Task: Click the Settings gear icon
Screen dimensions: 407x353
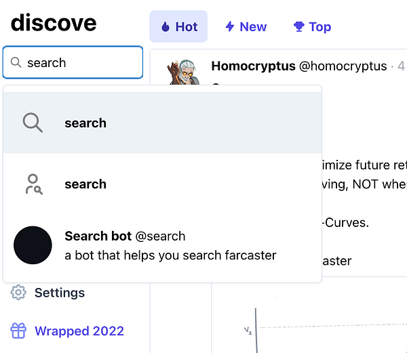Action: [x=18, y=293]
